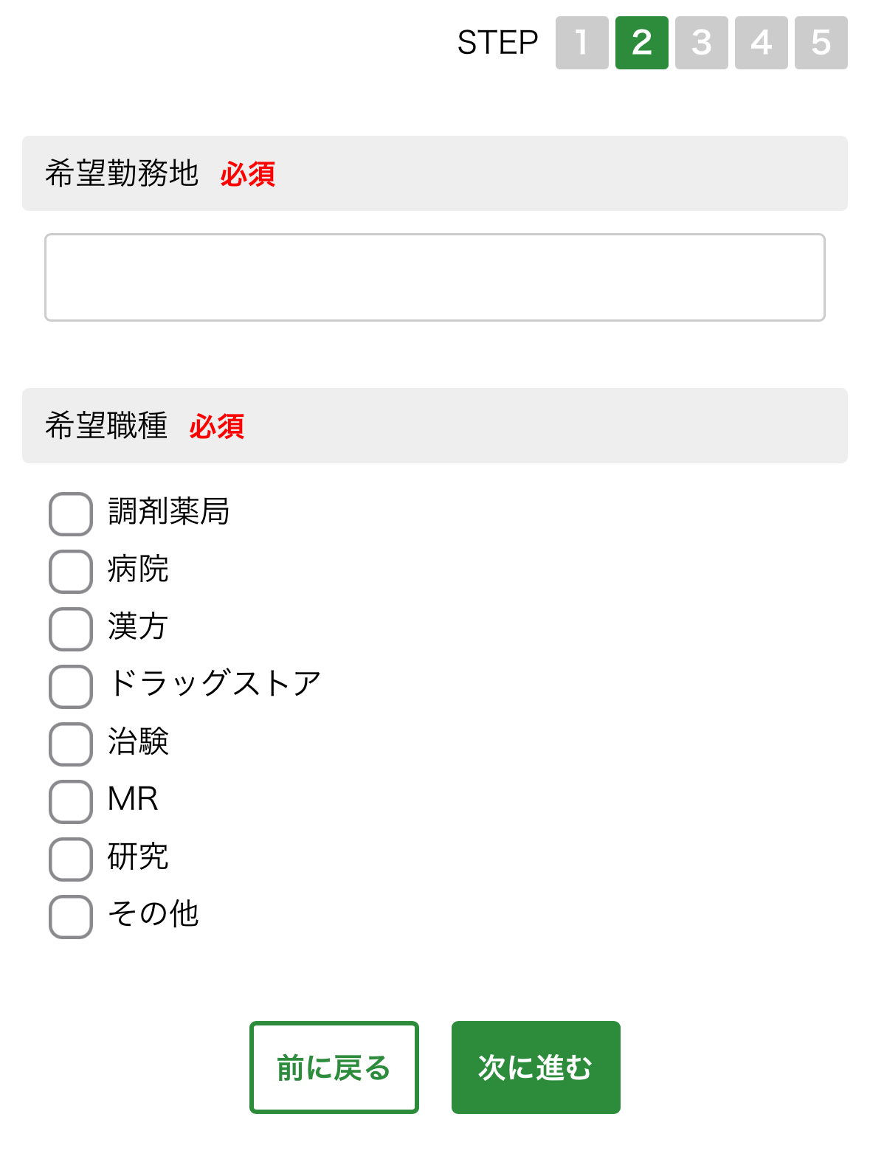Check the その他 option

pyautogui.click(x=71, y=917)
